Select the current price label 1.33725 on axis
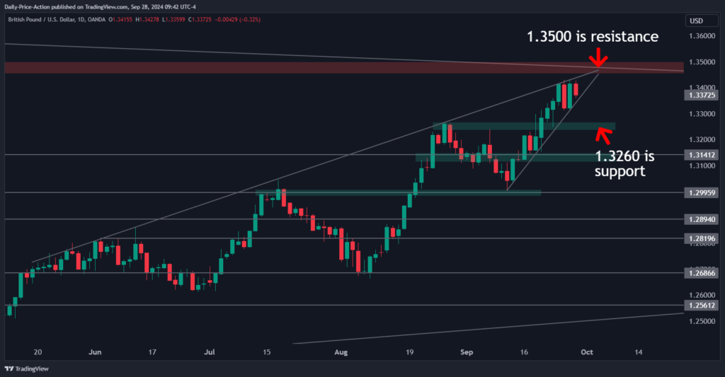725x377 pixels. pos(701,95)
